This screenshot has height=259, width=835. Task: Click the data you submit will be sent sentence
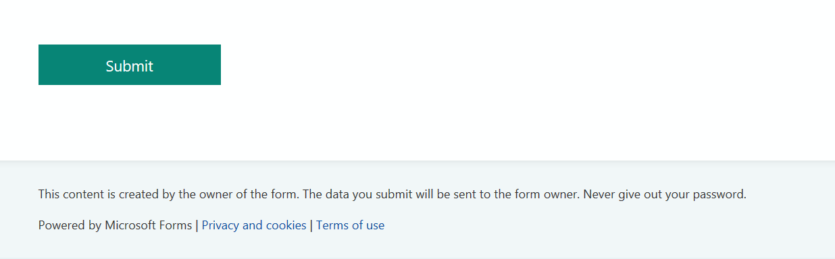441,194
